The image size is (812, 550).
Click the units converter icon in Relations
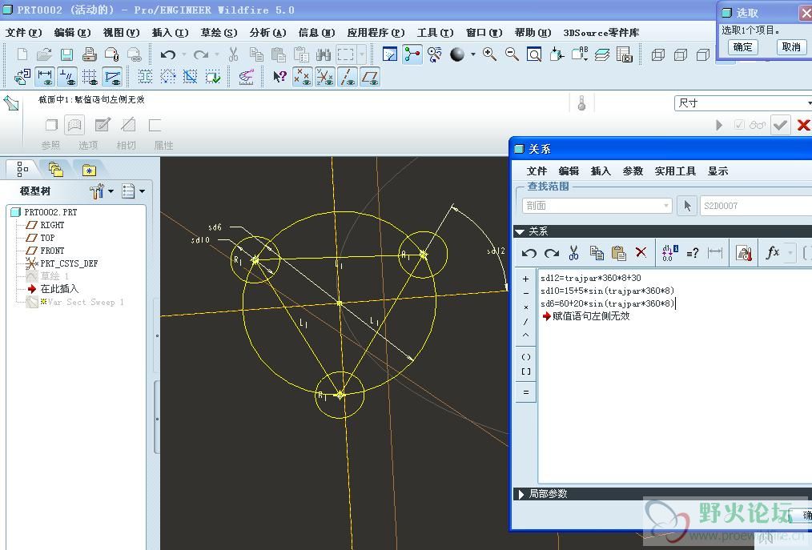[x=744, y=253]
